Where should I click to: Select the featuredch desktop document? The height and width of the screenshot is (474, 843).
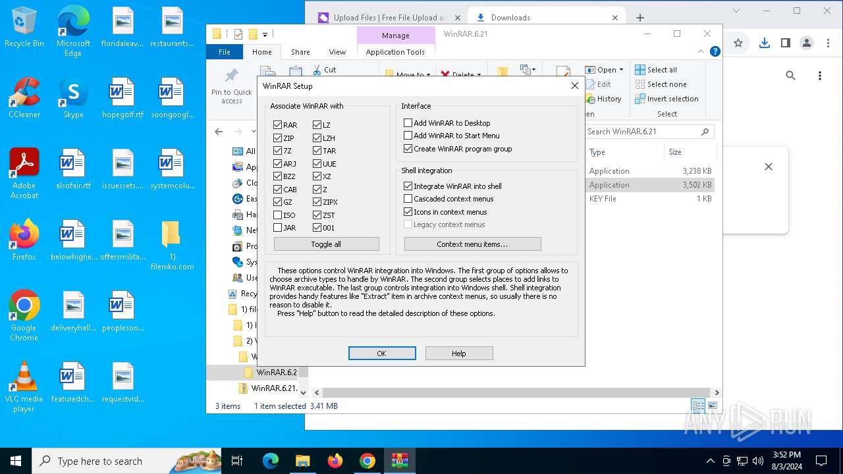73,382
